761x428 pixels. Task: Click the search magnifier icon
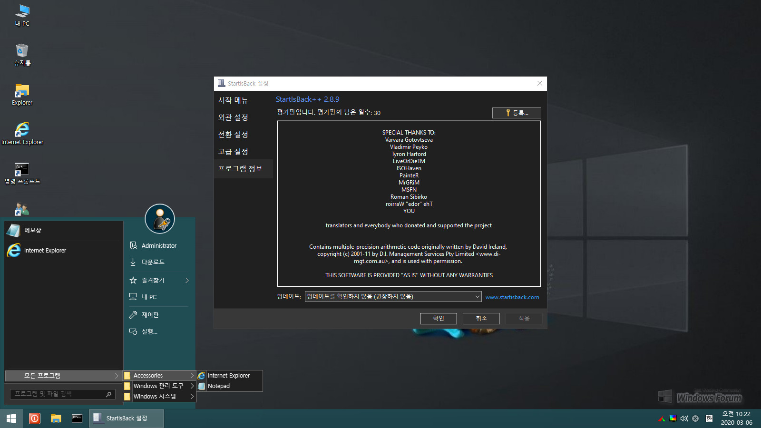coord(109,394)
